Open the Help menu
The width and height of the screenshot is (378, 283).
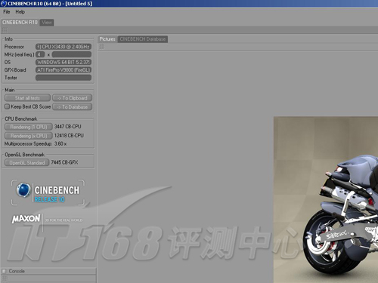coord(20,12)
